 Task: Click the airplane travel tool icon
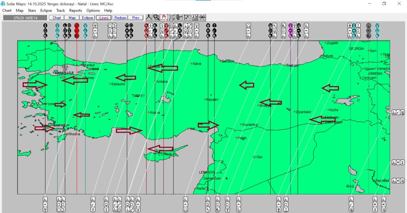(x=172, y=17)
